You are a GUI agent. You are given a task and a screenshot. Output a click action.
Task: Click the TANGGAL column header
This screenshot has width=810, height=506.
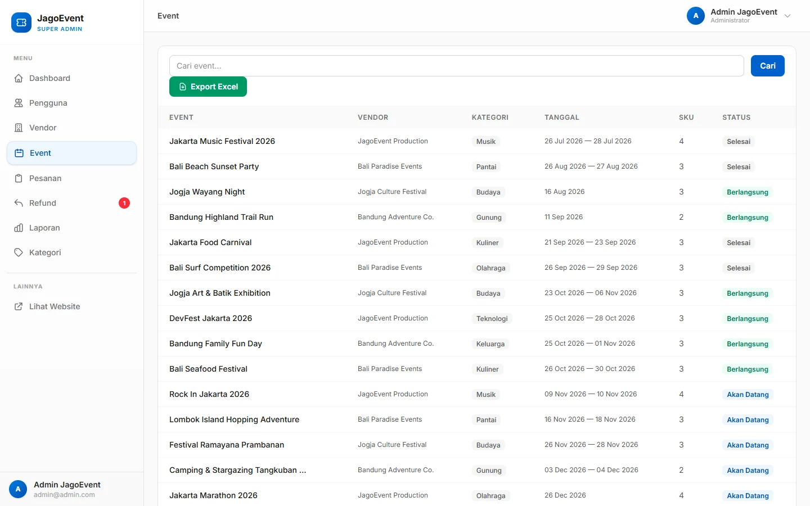[562, 118]
